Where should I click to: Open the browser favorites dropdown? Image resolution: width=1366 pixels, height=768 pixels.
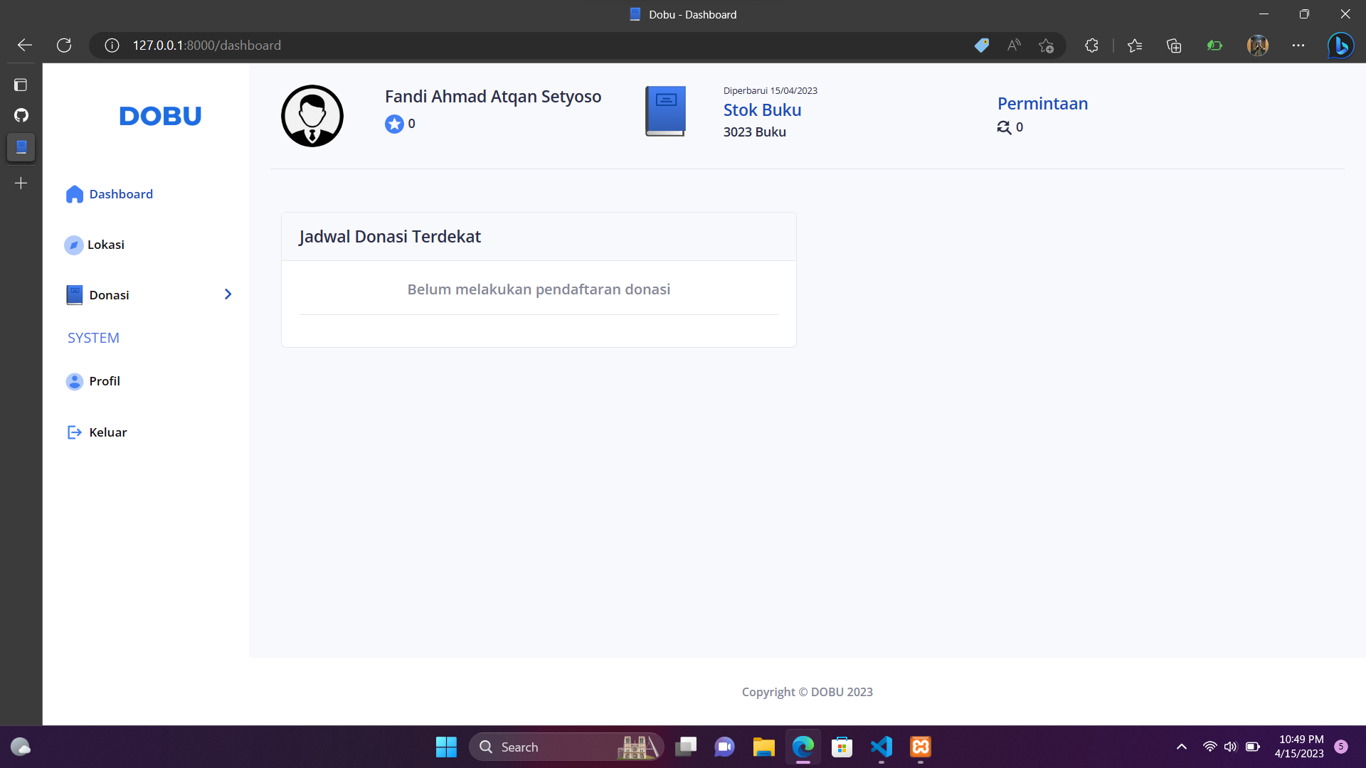(x=1135, y=45)
